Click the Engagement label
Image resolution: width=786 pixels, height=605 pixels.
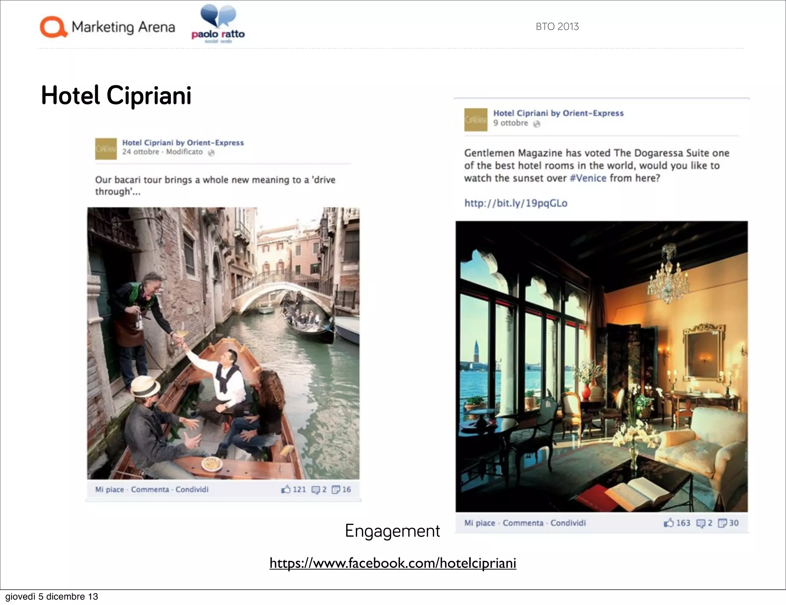(392, 531)
